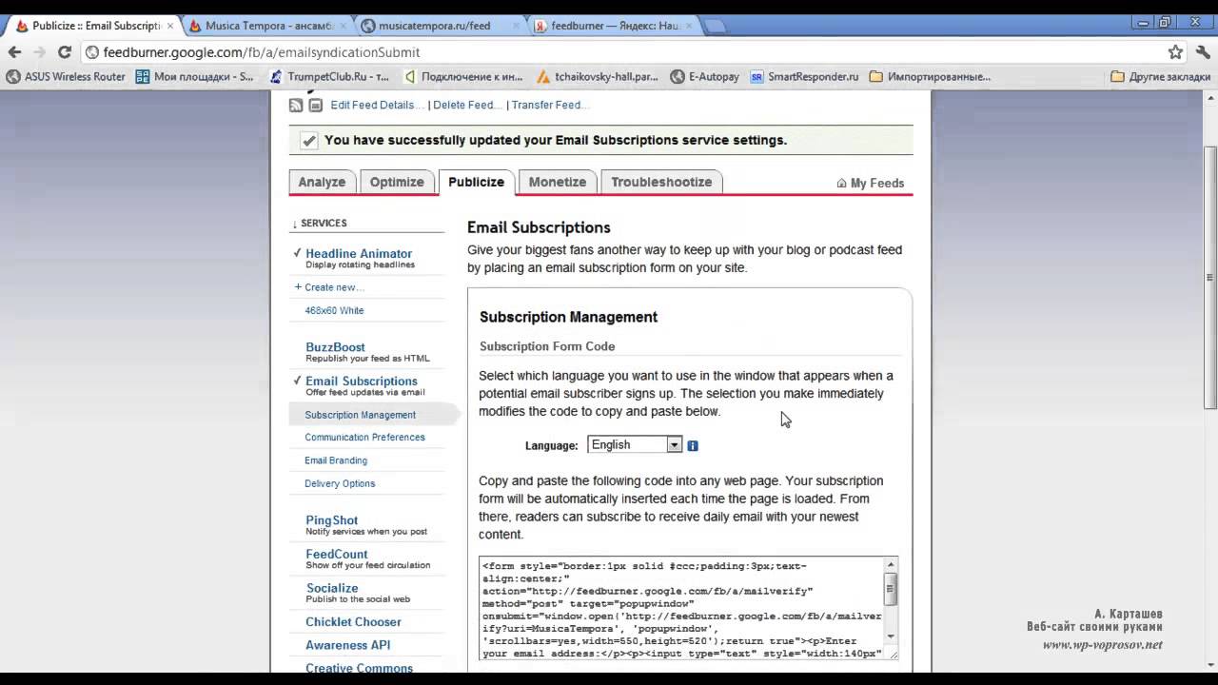Click the browser address bar
Image resolution: width=1218 pixels, height=685 pixels.
pos(623,52)
